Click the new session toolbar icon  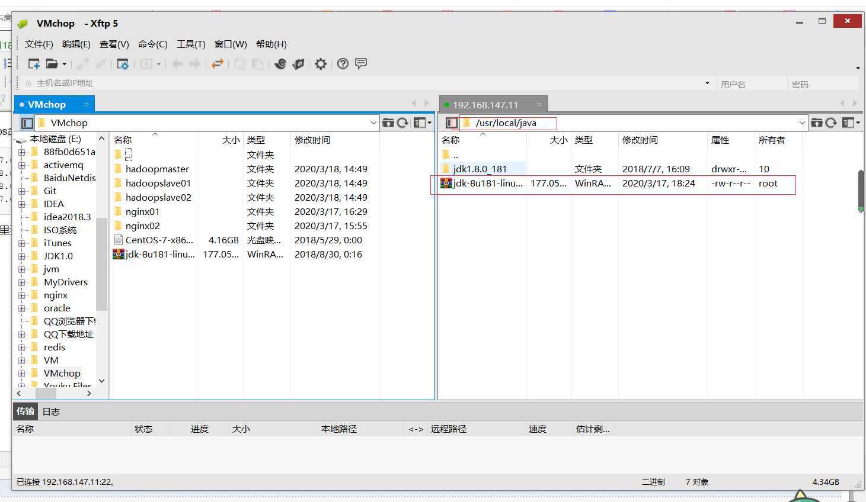pos(34,64)
